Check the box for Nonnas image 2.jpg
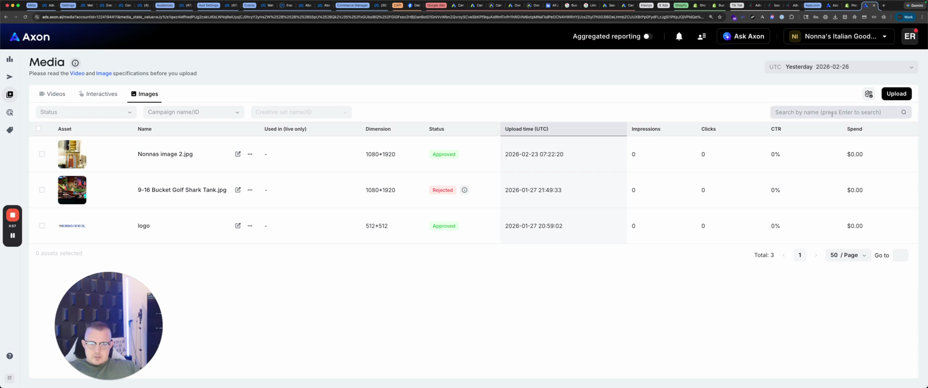The height and width of the screenshot is (388, 928). point(42,154)
